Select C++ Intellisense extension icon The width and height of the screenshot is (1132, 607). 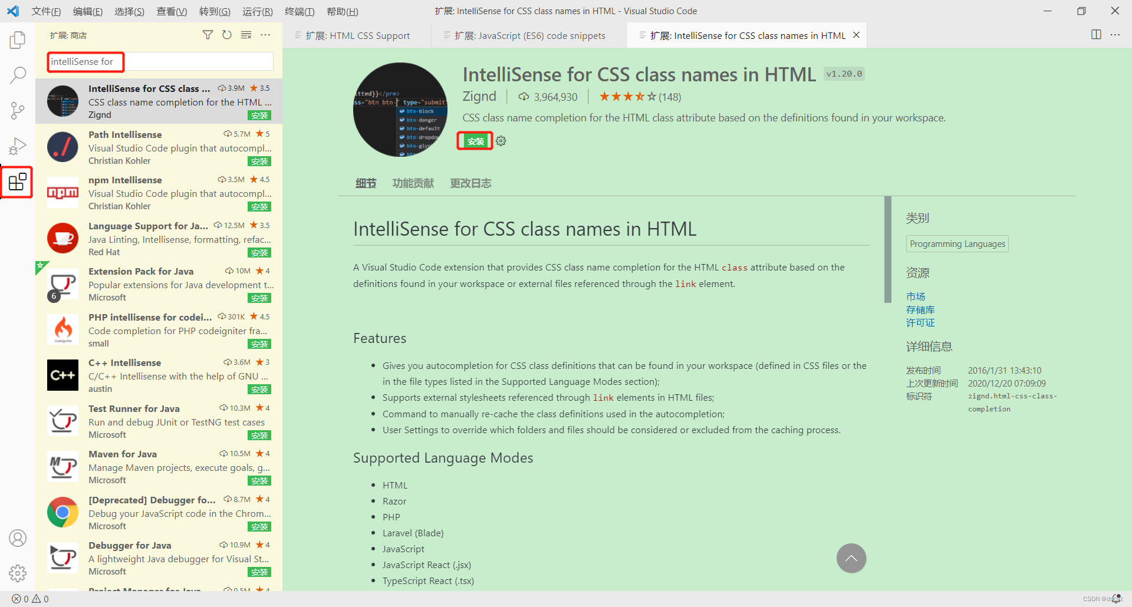click(63, 375)
